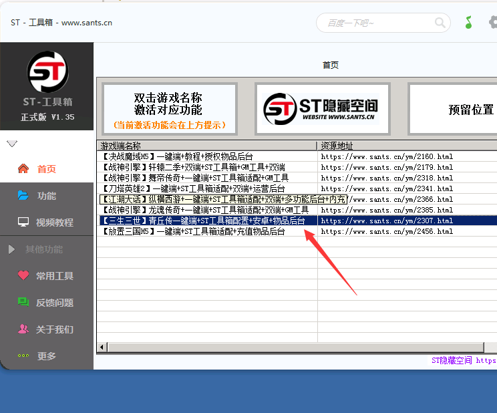This screenshot has width=497, height=413.
Task: Click URL ending 2366.html
Action: point(400,199)
